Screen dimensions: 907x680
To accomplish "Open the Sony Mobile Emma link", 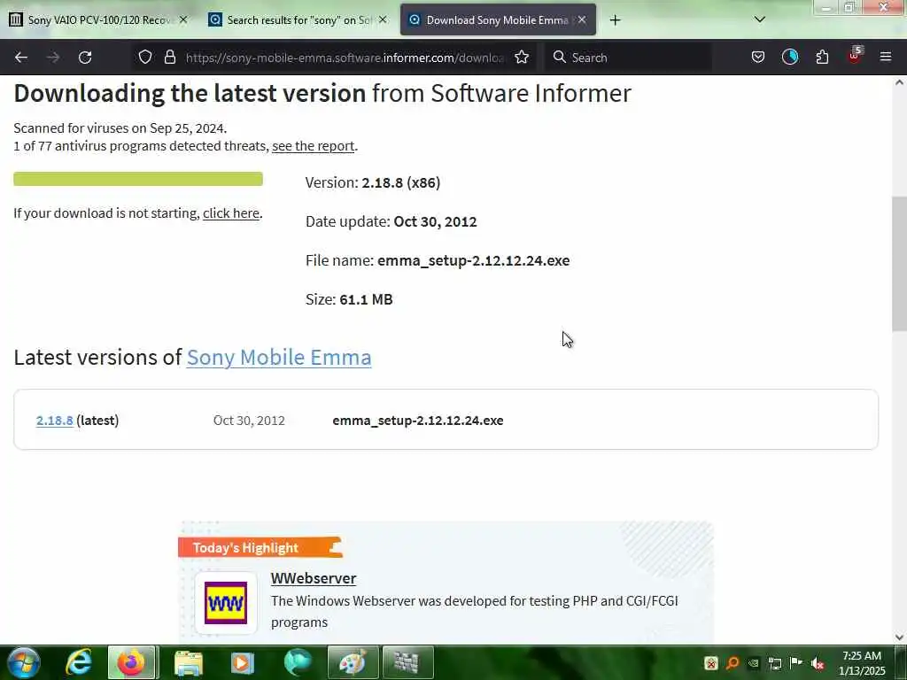I will [279, 358].
